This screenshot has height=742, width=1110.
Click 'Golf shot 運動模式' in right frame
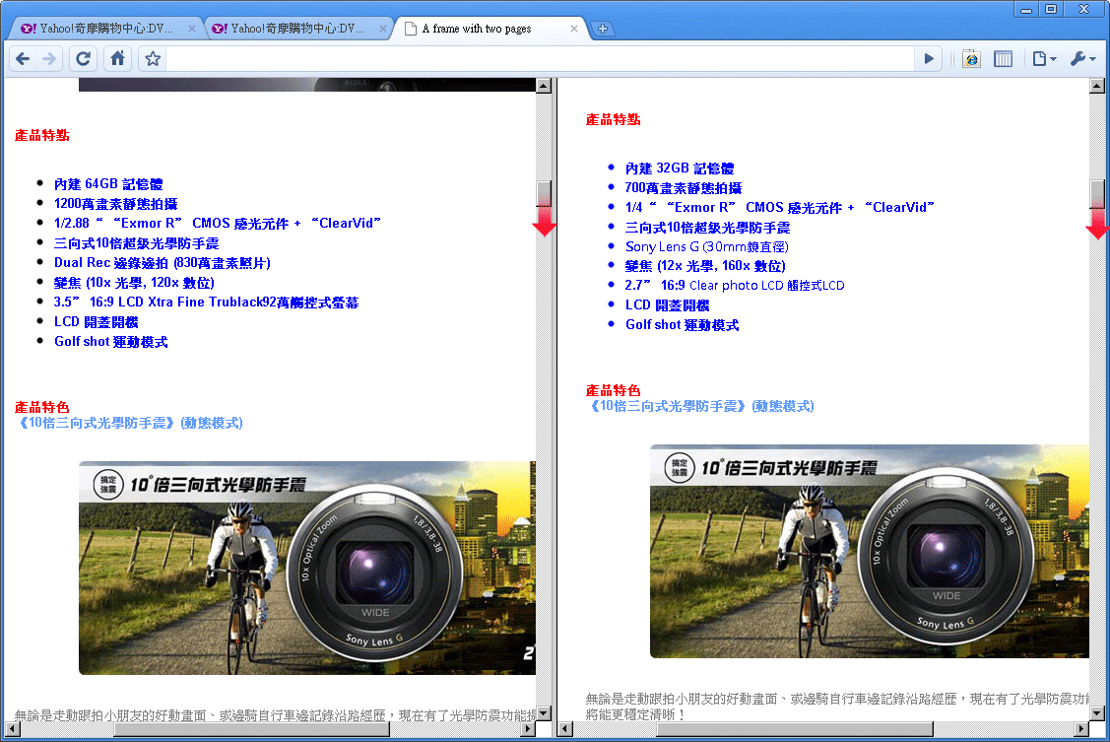tap(682, 325)
